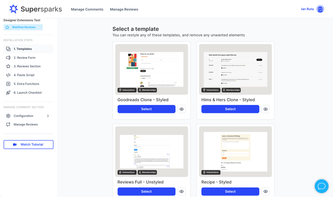Click the Supersparks brand name text
This screenshot has height=197, width=333.
(x=41, y=9)
